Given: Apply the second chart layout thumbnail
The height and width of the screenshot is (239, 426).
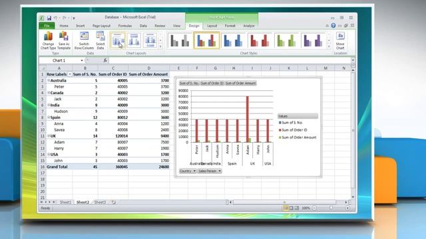Looking at the screenshot, I should [x=134, y=40].
